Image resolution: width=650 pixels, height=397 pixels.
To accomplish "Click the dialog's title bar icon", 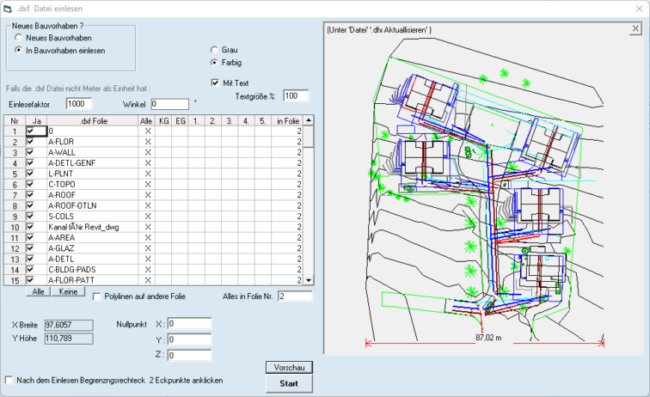I will (x=7, y=9).
